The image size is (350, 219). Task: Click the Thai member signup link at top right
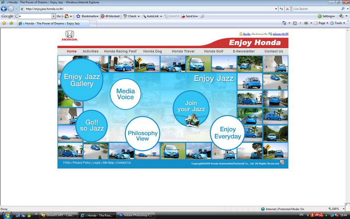[x=280, y=34]
